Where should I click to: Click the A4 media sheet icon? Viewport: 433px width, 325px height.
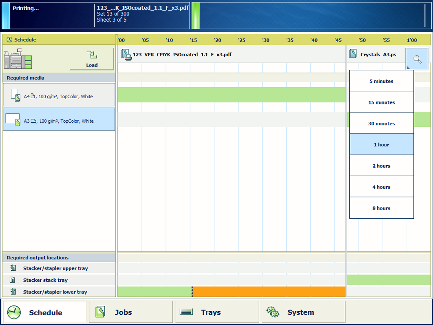coord(15,95)
